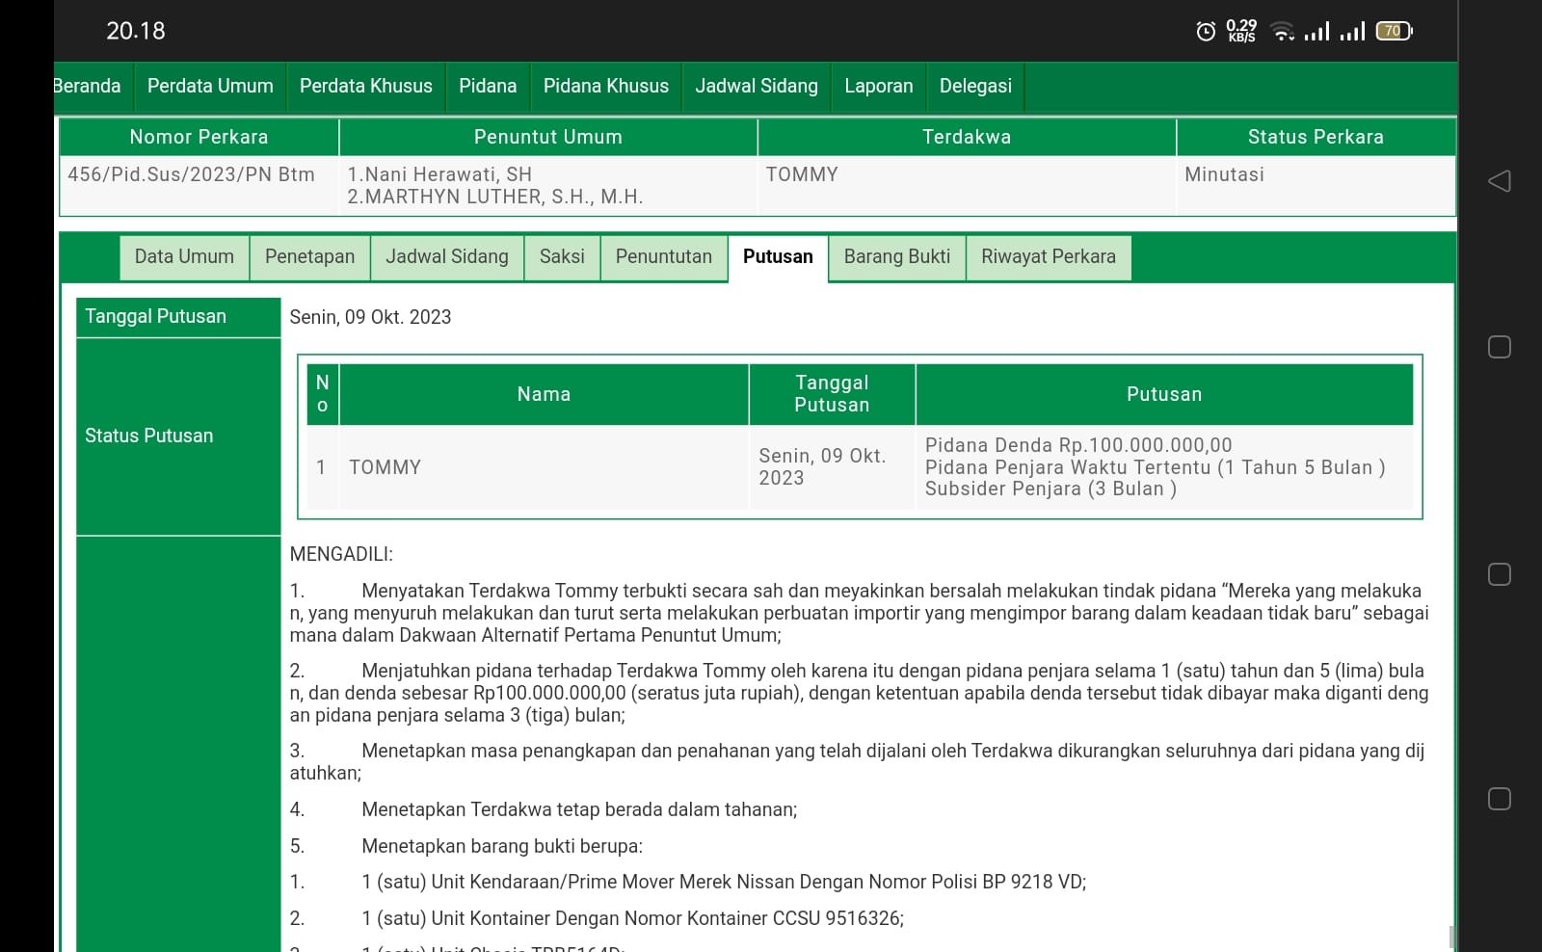1542x952 pixels.
Task: Tap the clock time 20.18
Action: coord(136,31)
